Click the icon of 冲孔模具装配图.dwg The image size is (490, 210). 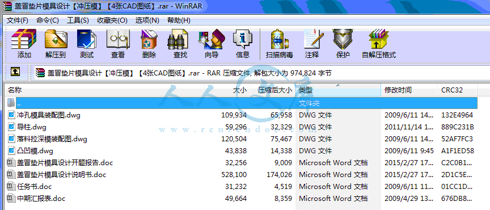point(11,115)
